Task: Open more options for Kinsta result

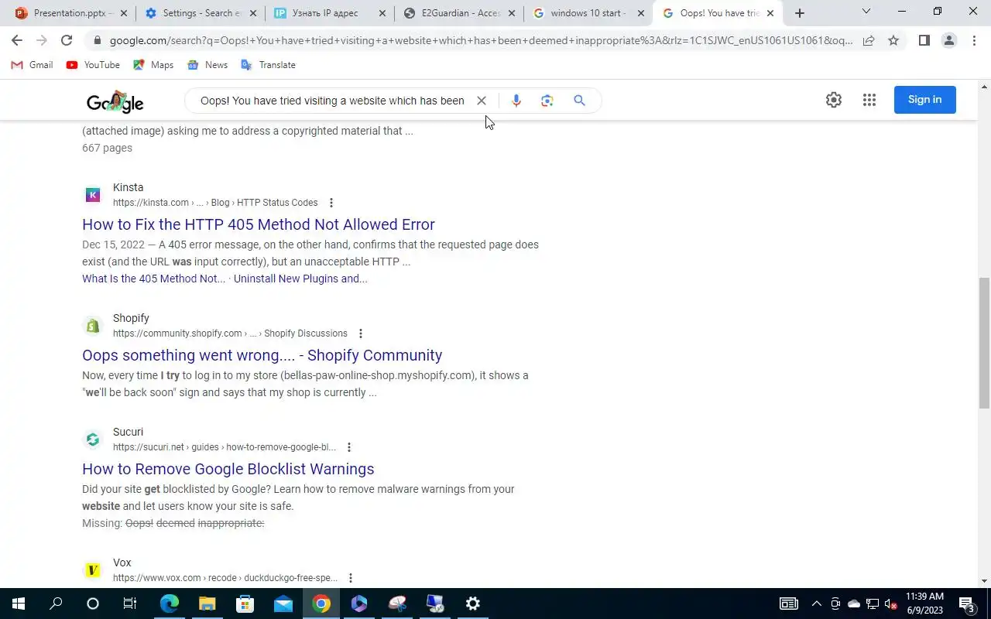Action: click(x=331, y=203)
